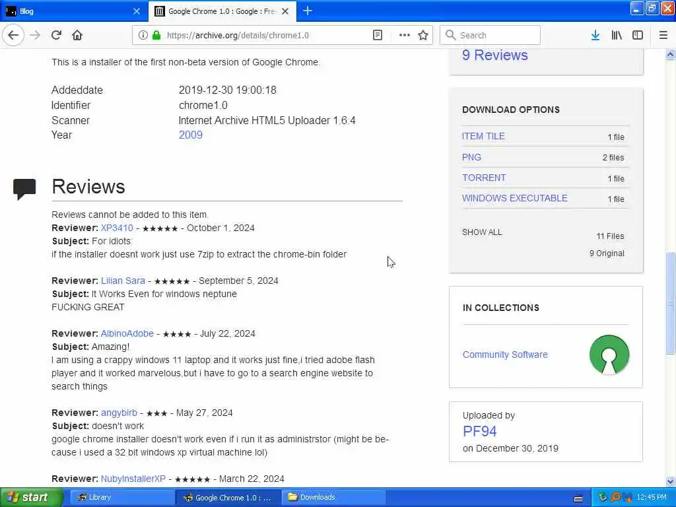Click the 11 Files count text

point(610,236)
